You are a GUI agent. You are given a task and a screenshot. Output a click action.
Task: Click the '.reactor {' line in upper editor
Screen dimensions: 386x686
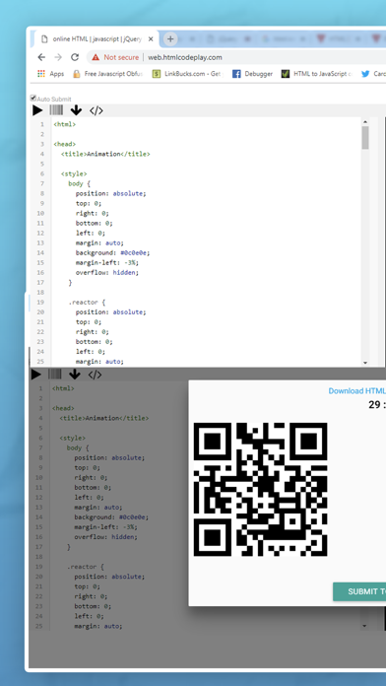[87, 303]
